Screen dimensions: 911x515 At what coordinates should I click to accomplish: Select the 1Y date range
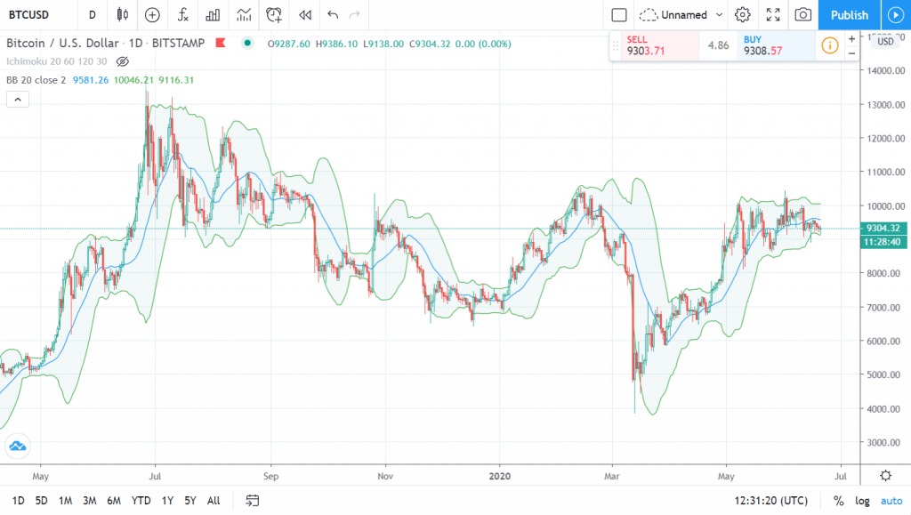[x=167, y=501]
